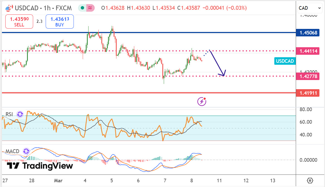Viewport: 325px width, 187px height.
Task: Click the USDCAD currency pair flag icon
Action: [9, 8]
